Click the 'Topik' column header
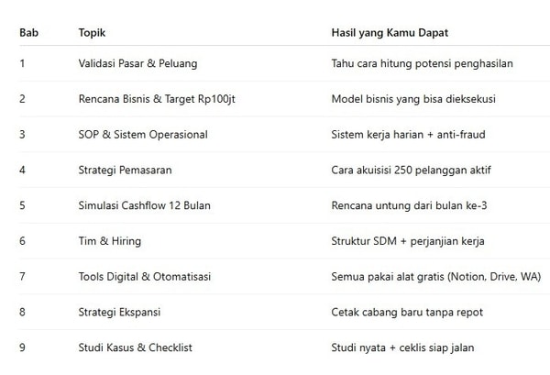Screen dimensions: 550x375 click(x=92, y=33)
